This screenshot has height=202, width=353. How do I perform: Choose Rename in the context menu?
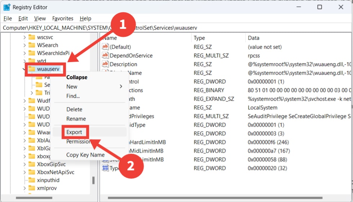click(x=76, y=119)
